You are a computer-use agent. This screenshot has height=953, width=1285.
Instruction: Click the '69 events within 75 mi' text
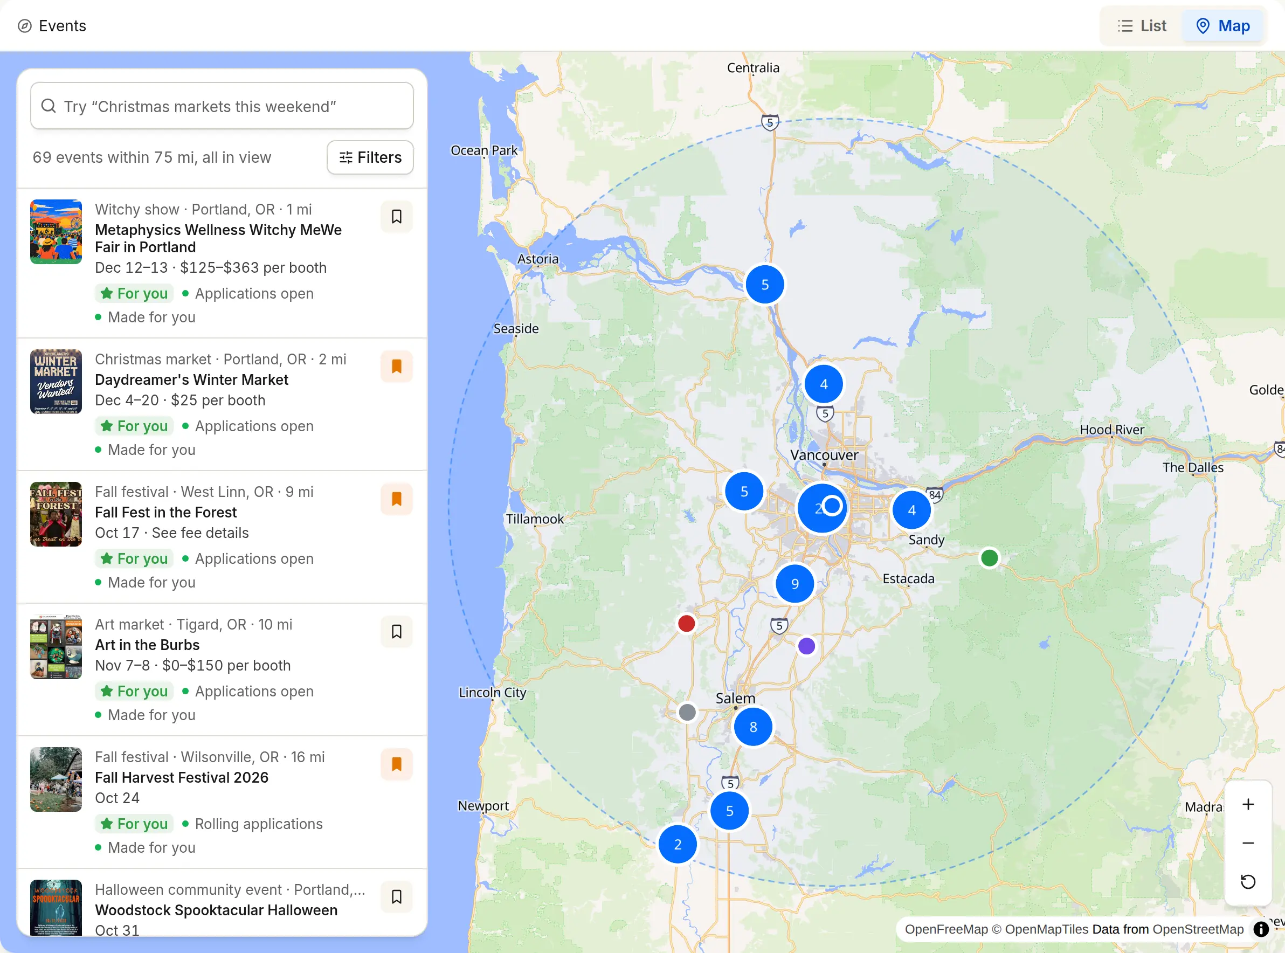151,157
